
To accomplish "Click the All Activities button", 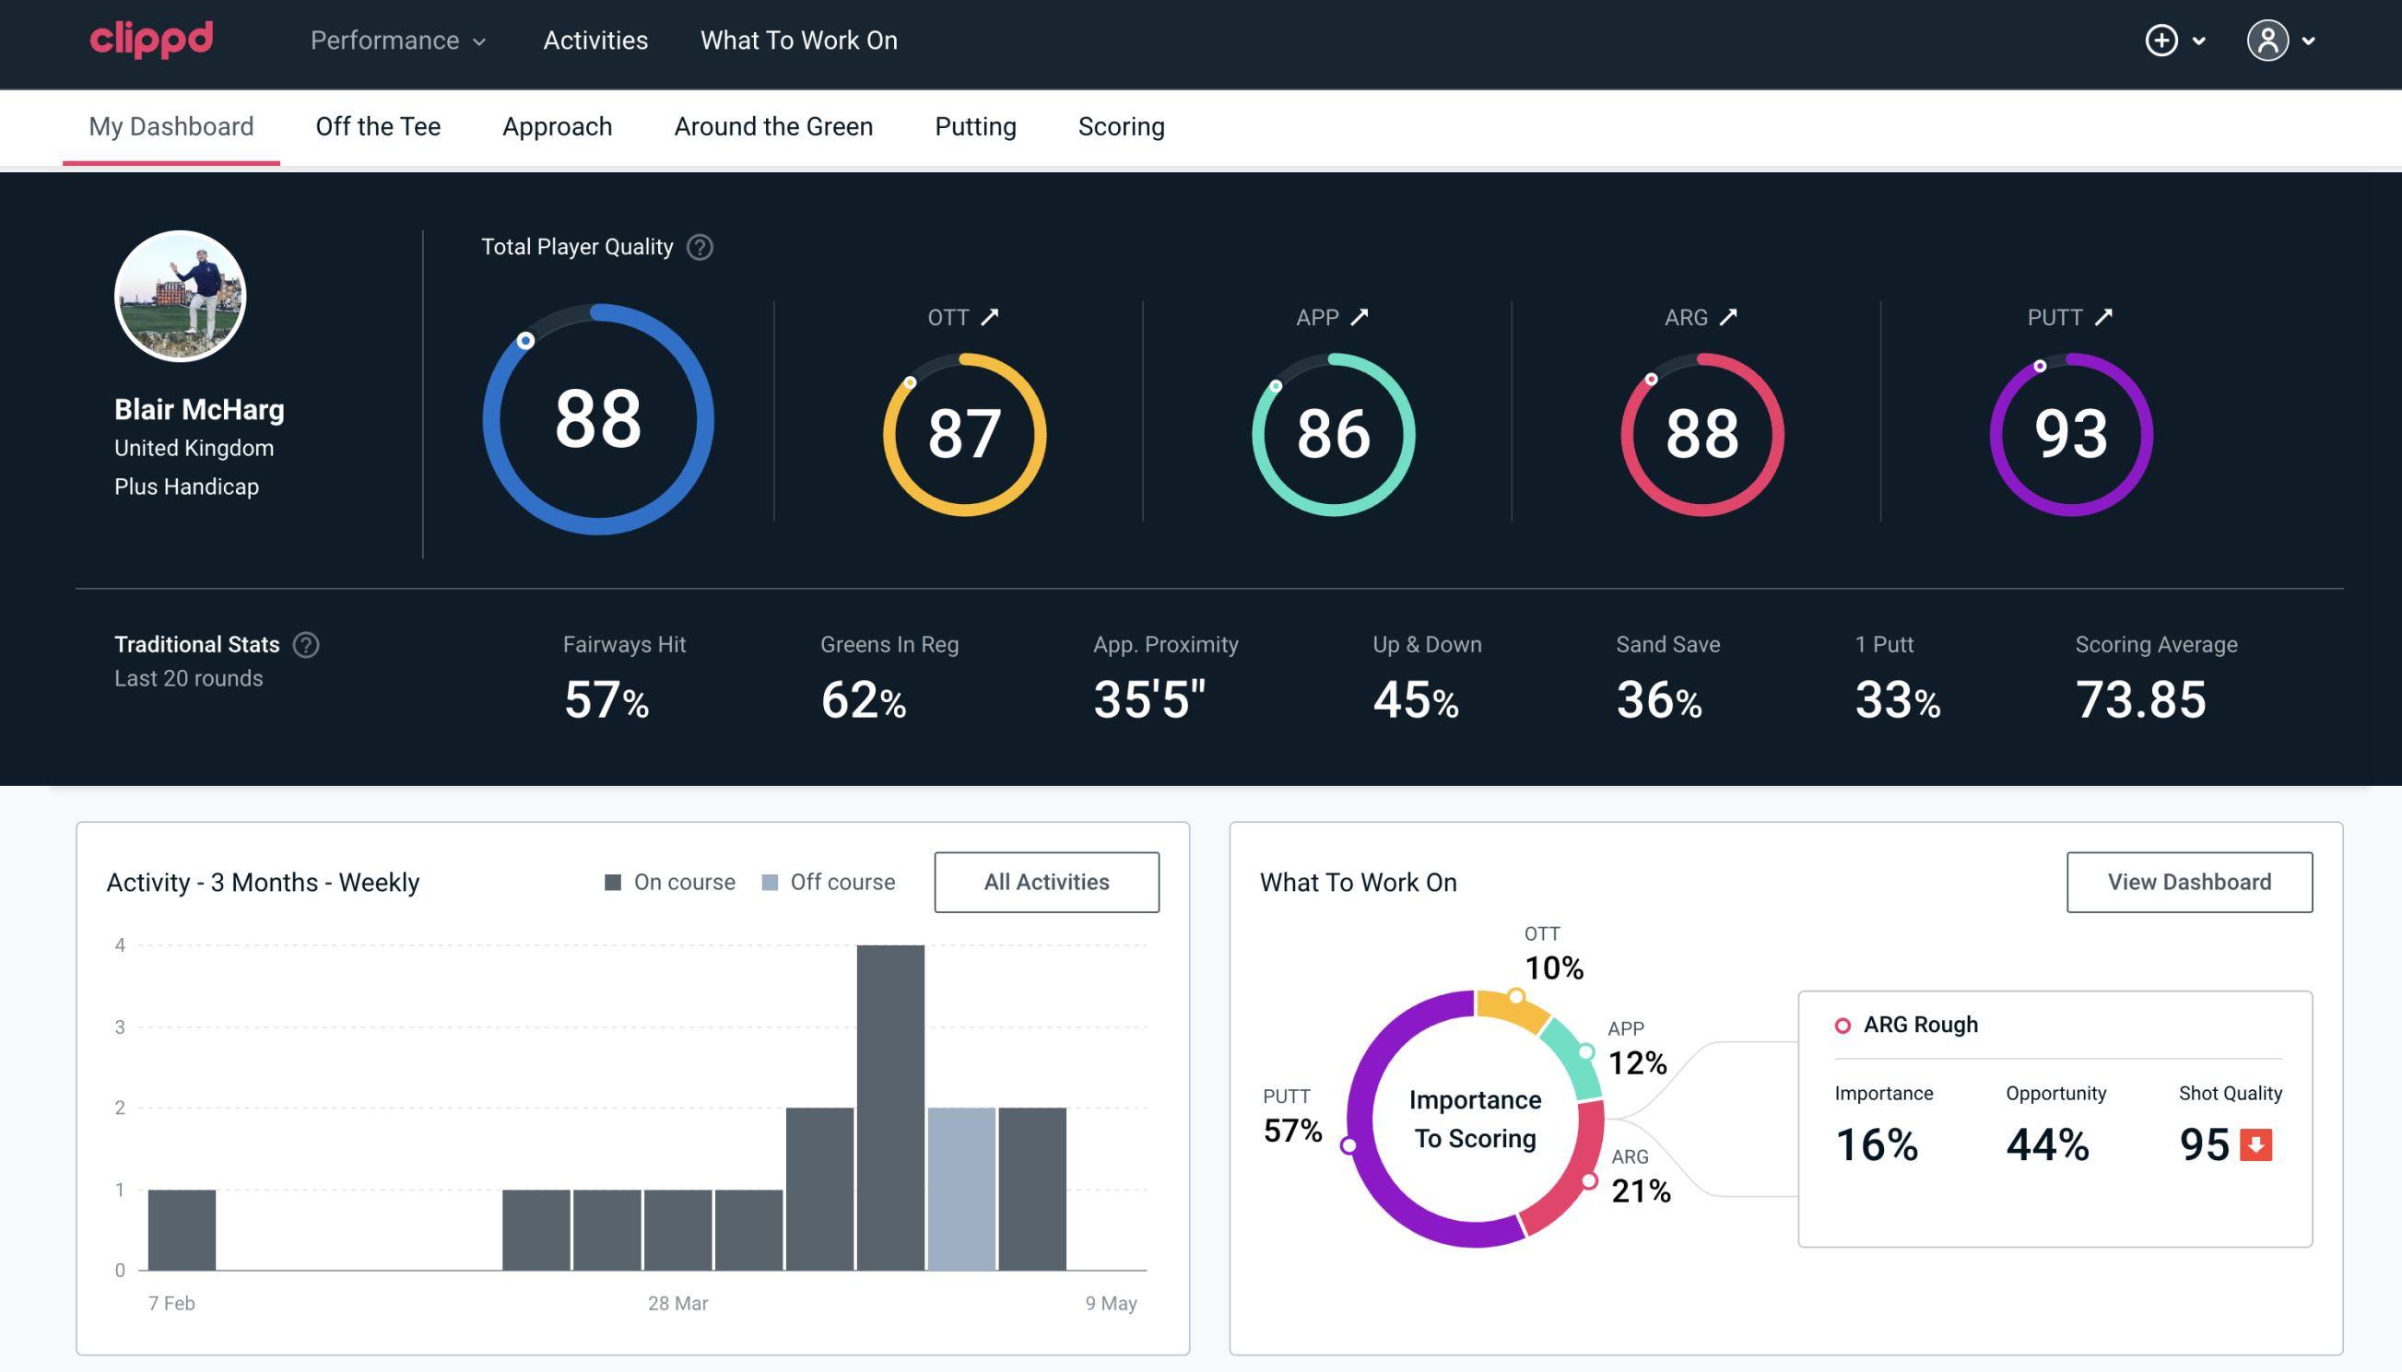I will click(x=1048, y=882).
